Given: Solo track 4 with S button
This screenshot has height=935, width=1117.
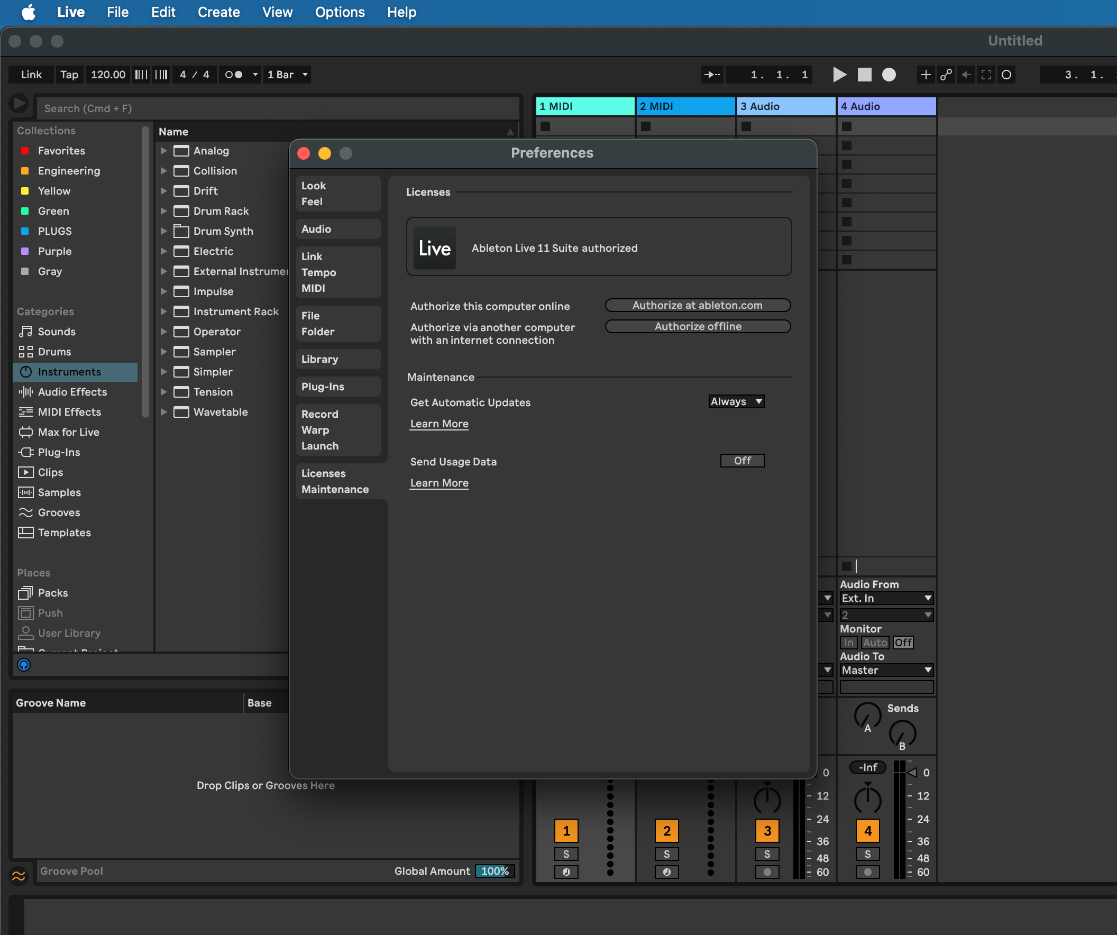Looking at the screenshot, I should [867, 854].
